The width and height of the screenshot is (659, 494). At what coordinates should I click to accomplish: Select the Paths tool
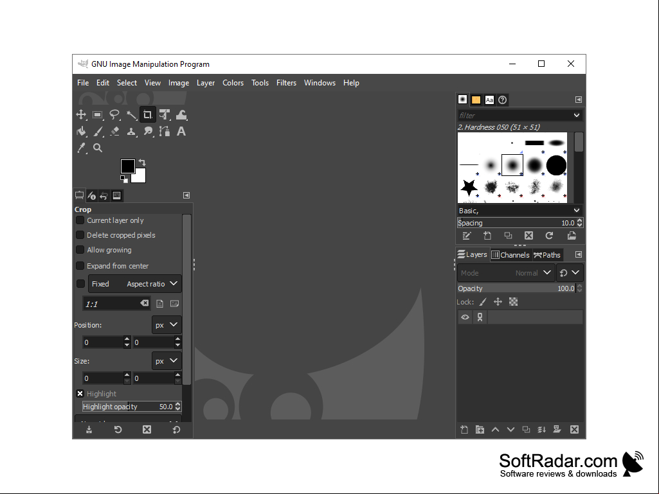pyautogui.click(x=165, y=132)
